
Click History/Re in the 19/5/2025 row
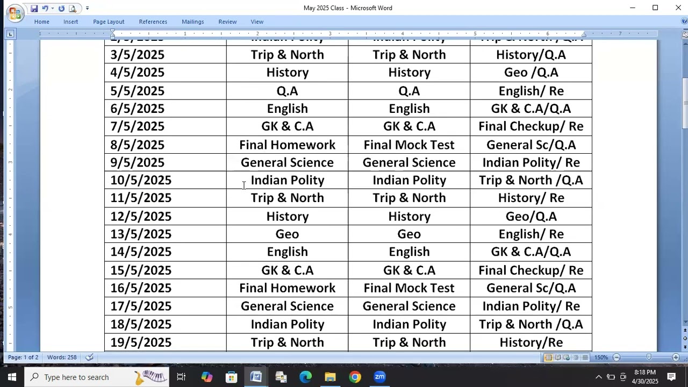[x=531, y=342]
